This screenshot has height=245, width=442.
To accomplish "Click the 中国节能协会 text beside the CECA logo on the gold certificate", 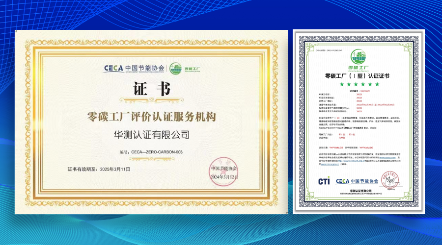I will click(144, 68).
